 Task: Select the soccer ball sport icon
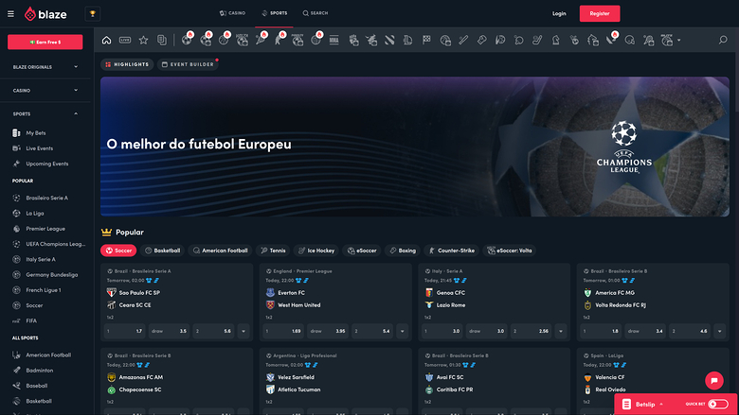(x=187, y=40)
